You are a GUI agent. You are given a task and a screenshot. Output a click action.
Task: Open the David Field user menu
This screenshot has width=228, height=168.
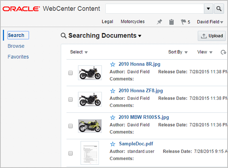210,22
